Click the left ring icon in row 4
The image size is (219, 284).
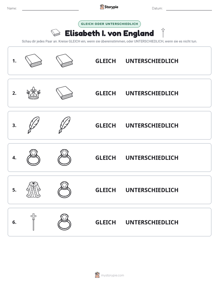33,157
